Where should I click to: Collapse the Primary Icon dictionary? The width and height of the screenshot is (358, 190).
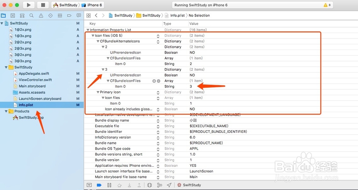[x=98, y=92]
